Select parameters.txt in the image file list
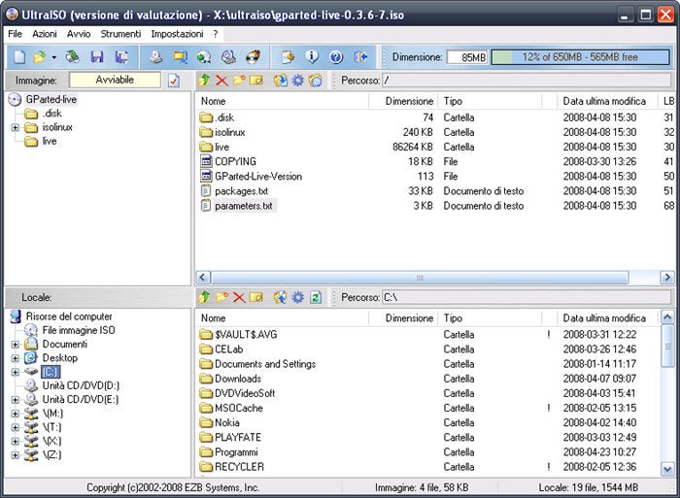Viewport: 680px width, 498px height. (243, 206)
